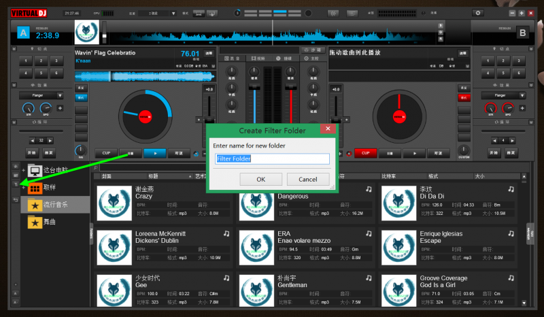Click the favorite folder star icon in sidebar toolbar

click(16, 166)
